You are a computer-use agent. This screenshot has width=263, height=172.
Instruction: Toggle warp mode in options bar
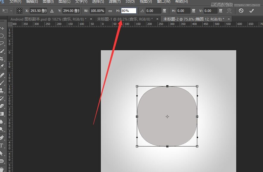[229, 11]
